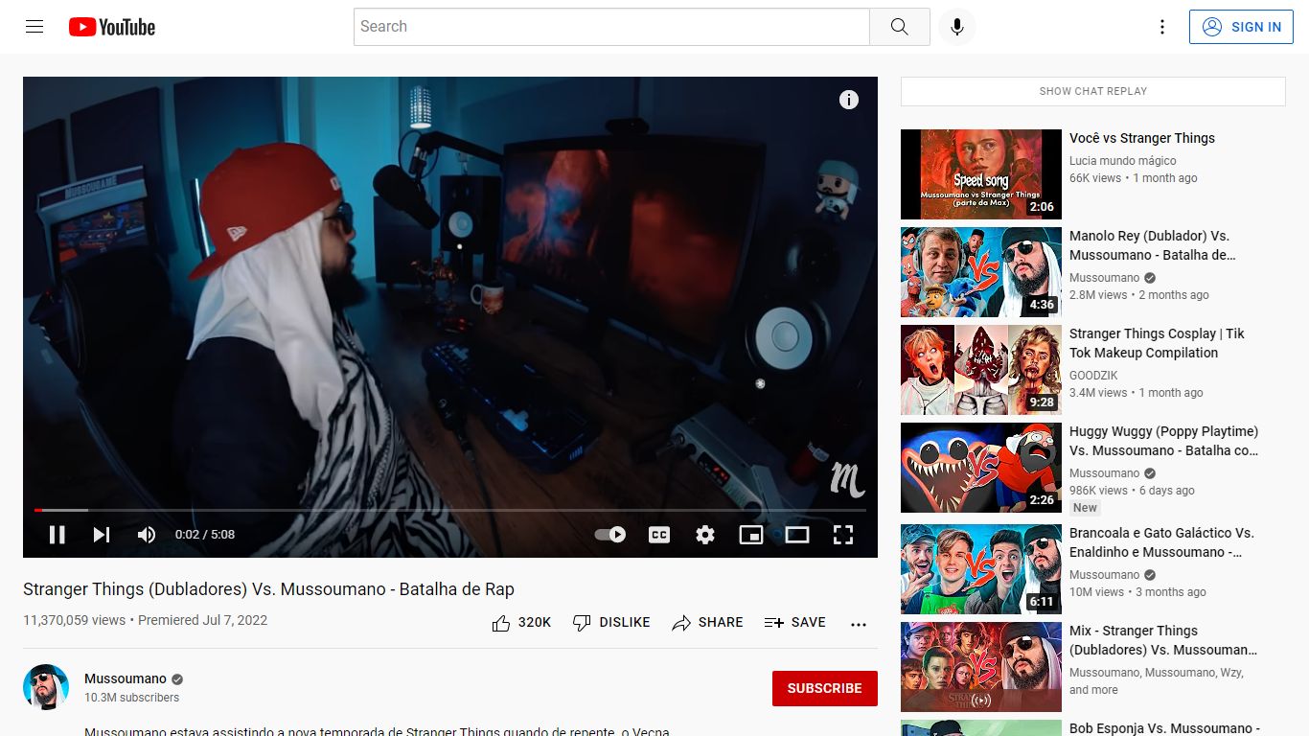Click the '0:02 / 5:08' time display
Screen dimensions: 1309x736
coord(205,535)
